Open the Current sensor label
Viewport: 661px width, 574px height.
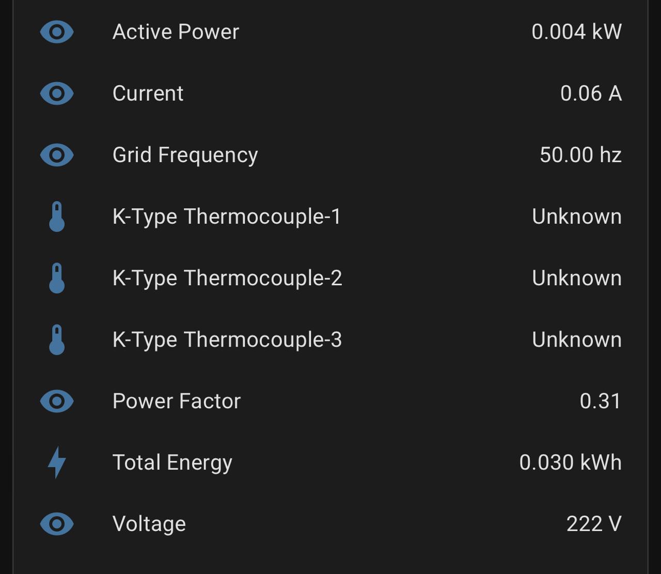tap(148, 94)
